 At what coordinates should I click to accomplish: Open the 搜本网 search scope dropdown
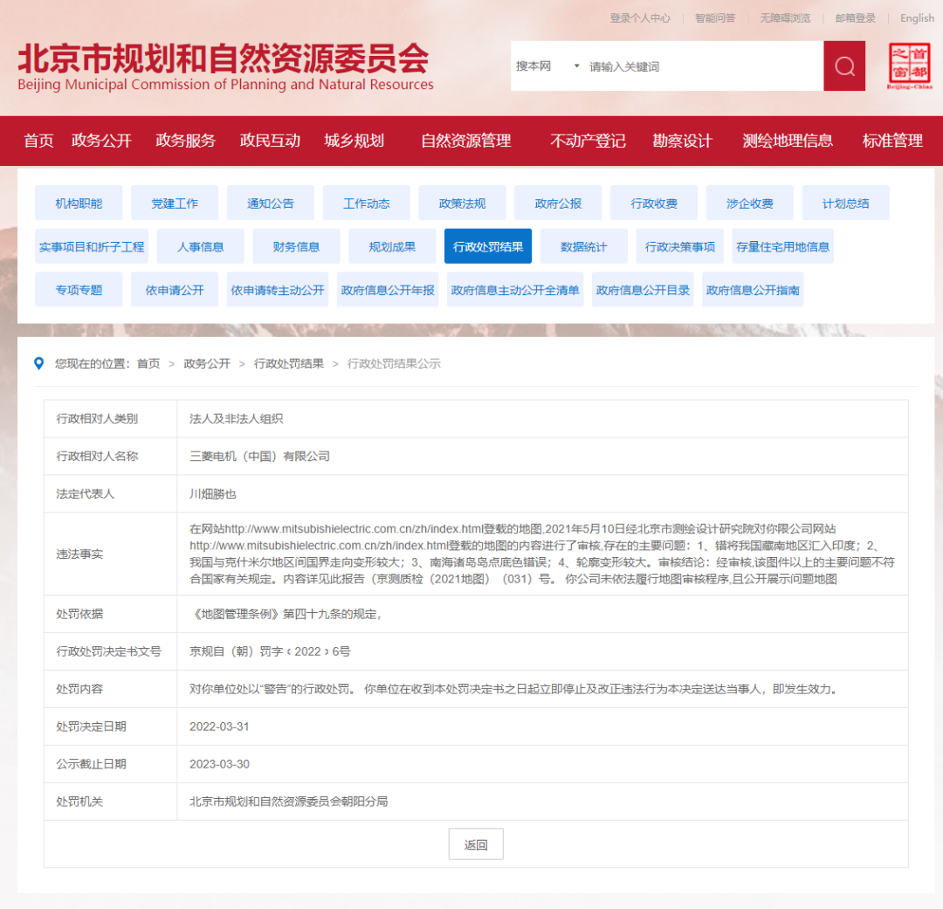(x=547, y=66)
